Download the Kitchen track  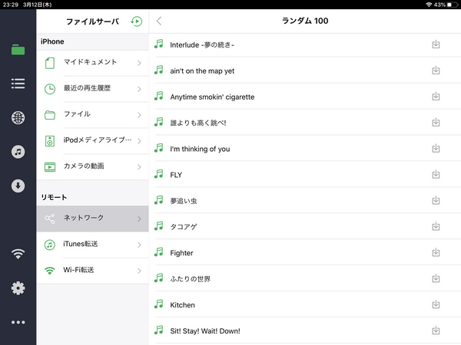(x=436, y=304)
